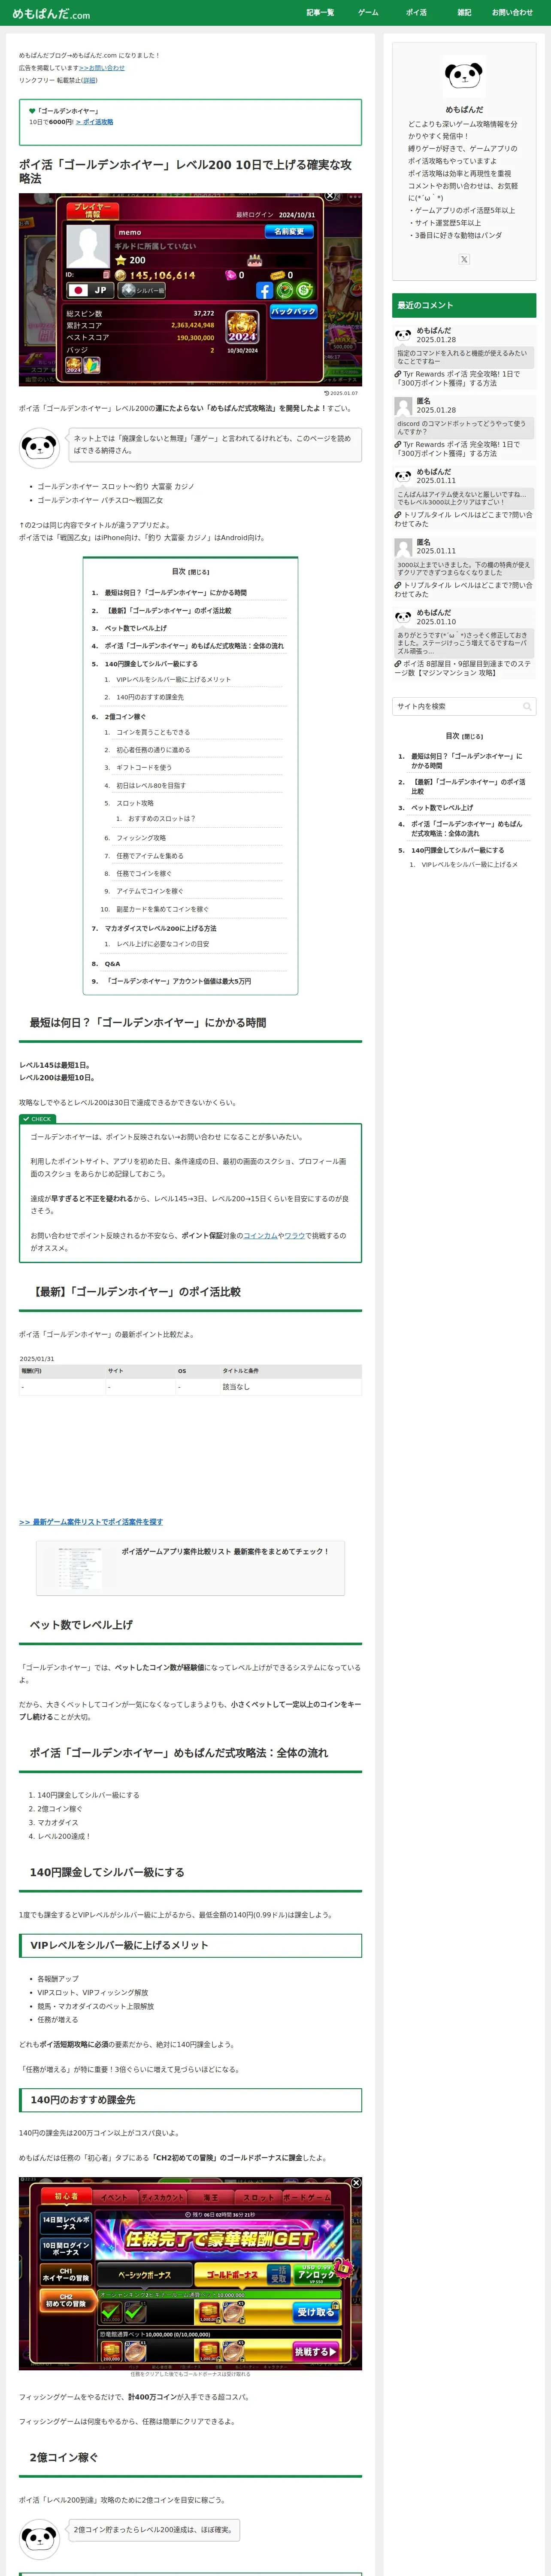Screen dimensions: 551x2576
Task: Jump to Q&A in 目次
Action: coord(111,964)
